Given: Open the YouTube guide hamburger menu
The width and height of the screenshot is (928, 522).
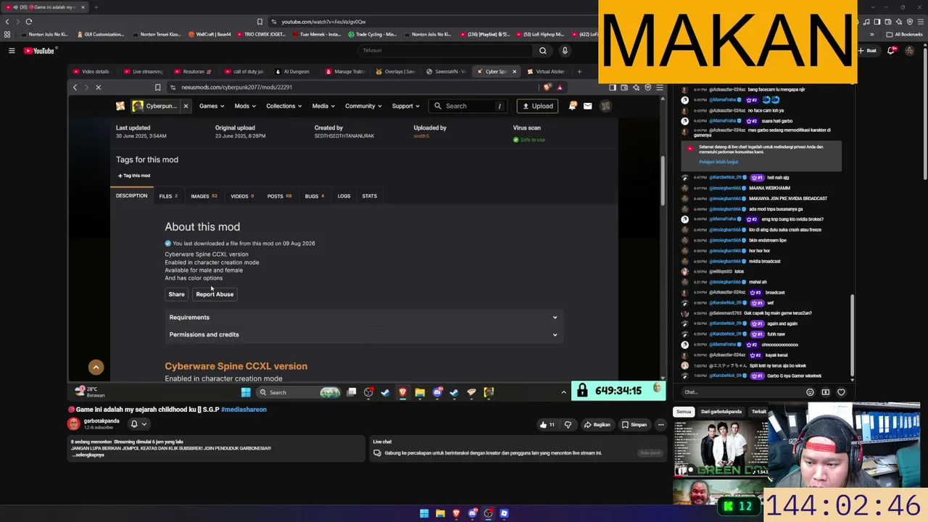Looking at the screenshot, I should click(12, 51).
